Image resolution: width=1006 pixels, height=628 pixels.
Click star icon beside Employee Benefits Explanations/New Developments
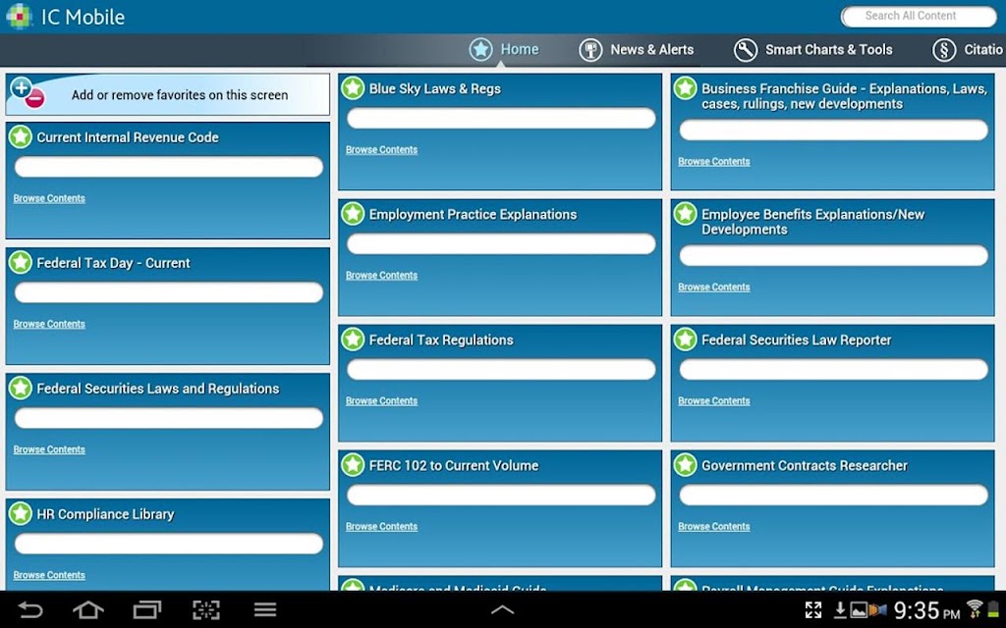point(685,213)
